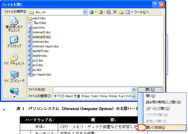188x134 pixels.
Task: Select マイ コンピュータ in places bar
Action: [14, 76]
